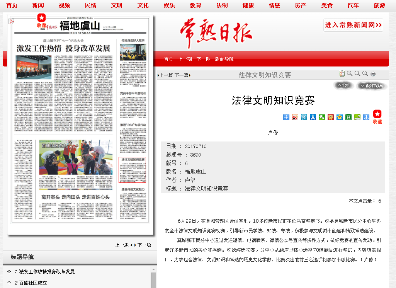Click the zoom out magnifier icon
The height and width of the screenshot is (288, 396).
(365, 73)
